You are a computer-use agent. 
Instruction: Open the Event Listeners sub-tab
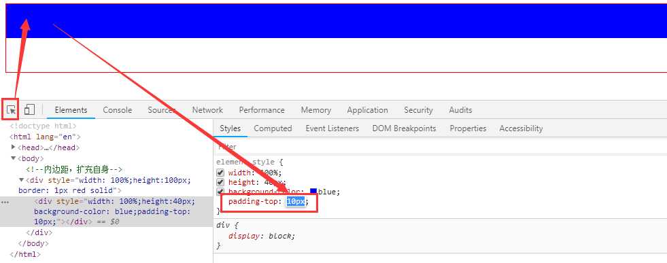tap(332, 128)
